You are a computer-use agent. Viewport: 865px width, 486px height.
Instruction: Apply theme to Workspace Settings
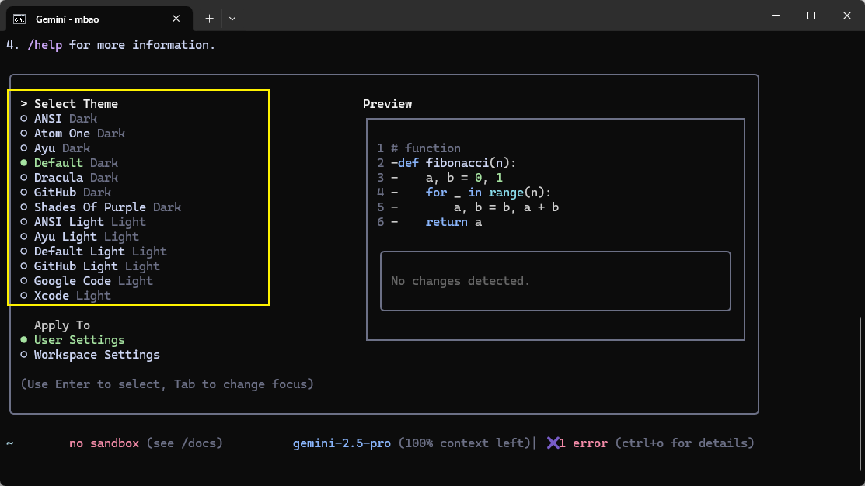coord(96,354)
